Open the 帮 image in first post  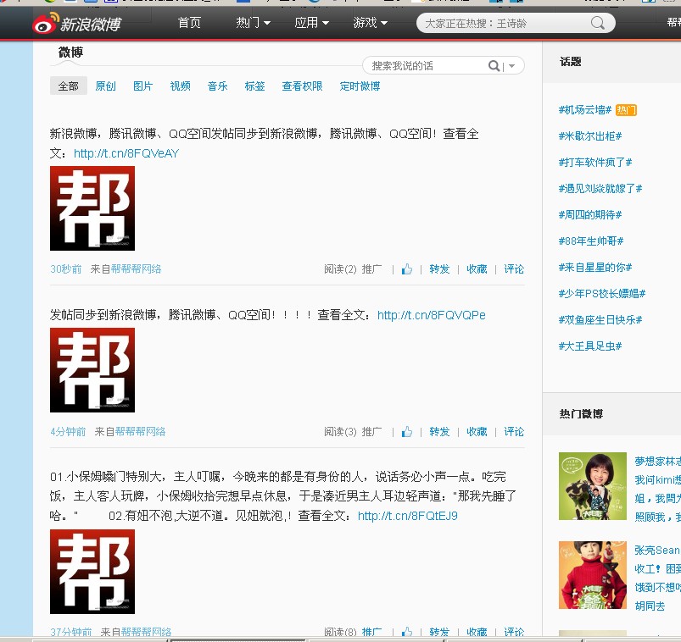pyautogui.click(x=92, y=208)
